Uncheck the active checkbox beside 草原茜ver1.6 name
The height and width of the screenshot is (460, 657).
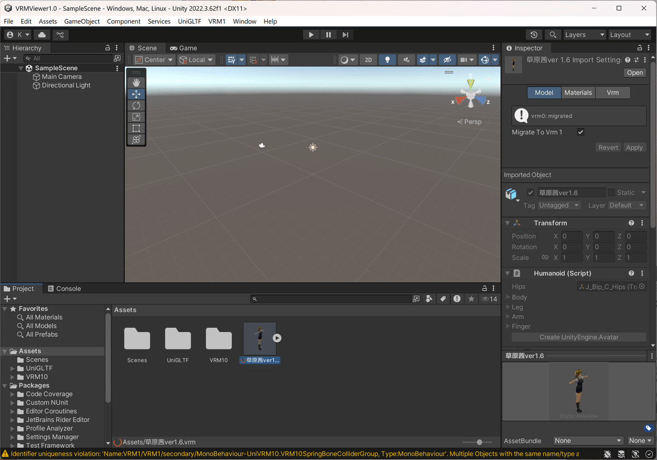tap(531, 193)
